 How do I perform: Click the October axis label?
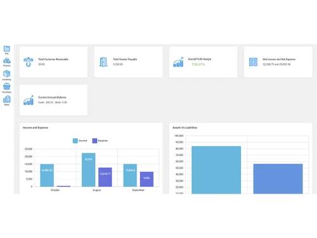(55, 190)
